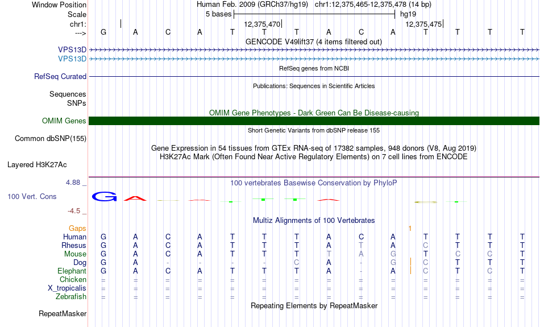This screenshot has width=540, height=327.
Task: Click the 100 Vert. Cons track label
Action: [32, 196]
